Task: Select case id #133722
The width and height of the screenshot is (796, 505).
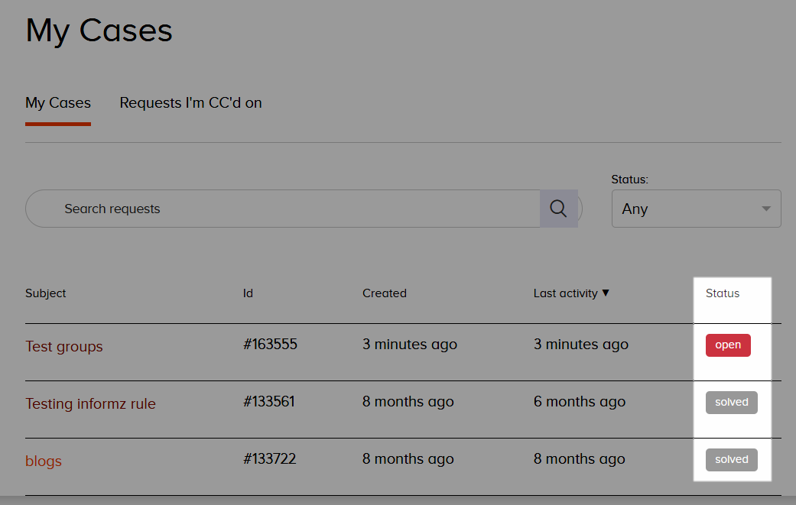Action: (270, 459)
